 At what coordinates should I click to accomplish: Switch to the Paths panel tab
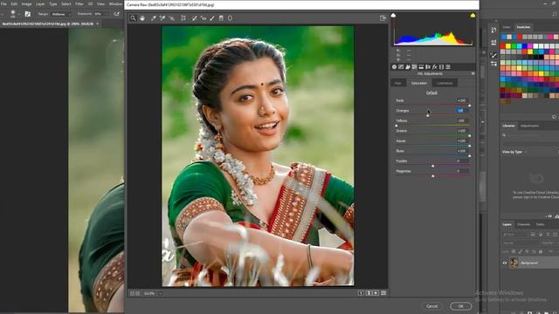coord(540,225)
